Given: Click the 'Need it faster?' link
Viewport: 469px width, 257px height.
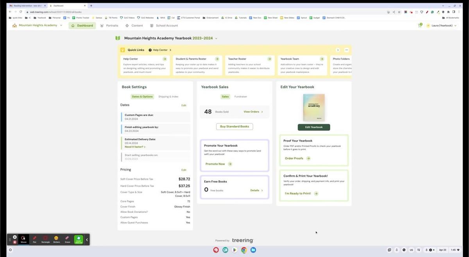Looking at the screenshot, I should [135, 147].
